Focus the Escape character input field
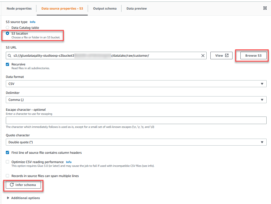271x204 pixels. (x=136, y=120)
